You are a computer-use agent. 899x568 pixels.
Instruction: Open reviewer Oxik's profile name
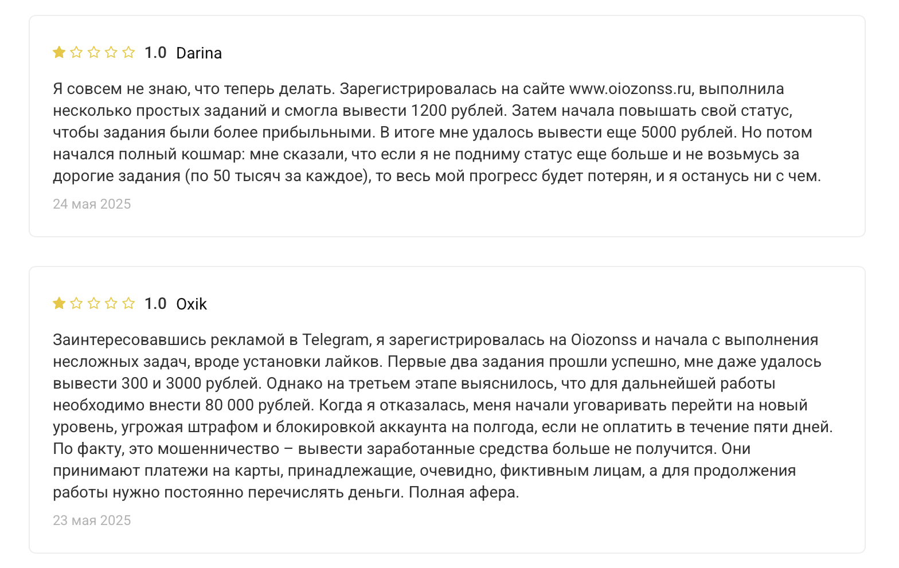(191, 304)
